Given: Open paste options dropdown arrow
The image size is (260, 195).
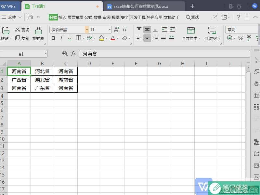Looking at the screenshot, I should (x=10, y=38).
